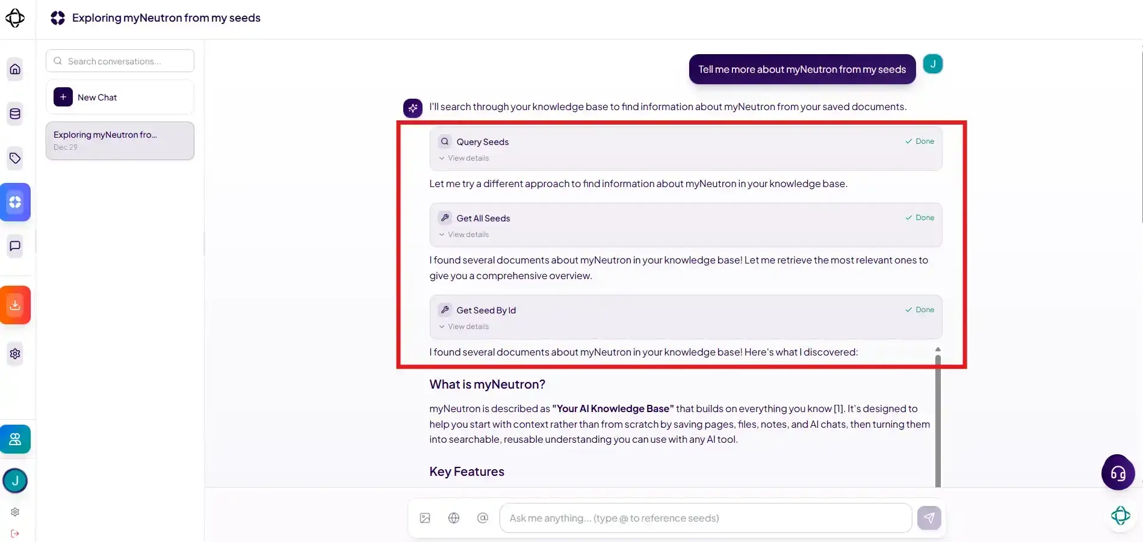Attach an image using the image icon
This screenshot has width=1143, height=542.
coord(425,518)
